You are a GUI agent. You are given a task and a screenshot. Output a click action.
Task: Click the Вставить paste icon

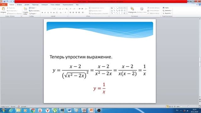(3, 9)
